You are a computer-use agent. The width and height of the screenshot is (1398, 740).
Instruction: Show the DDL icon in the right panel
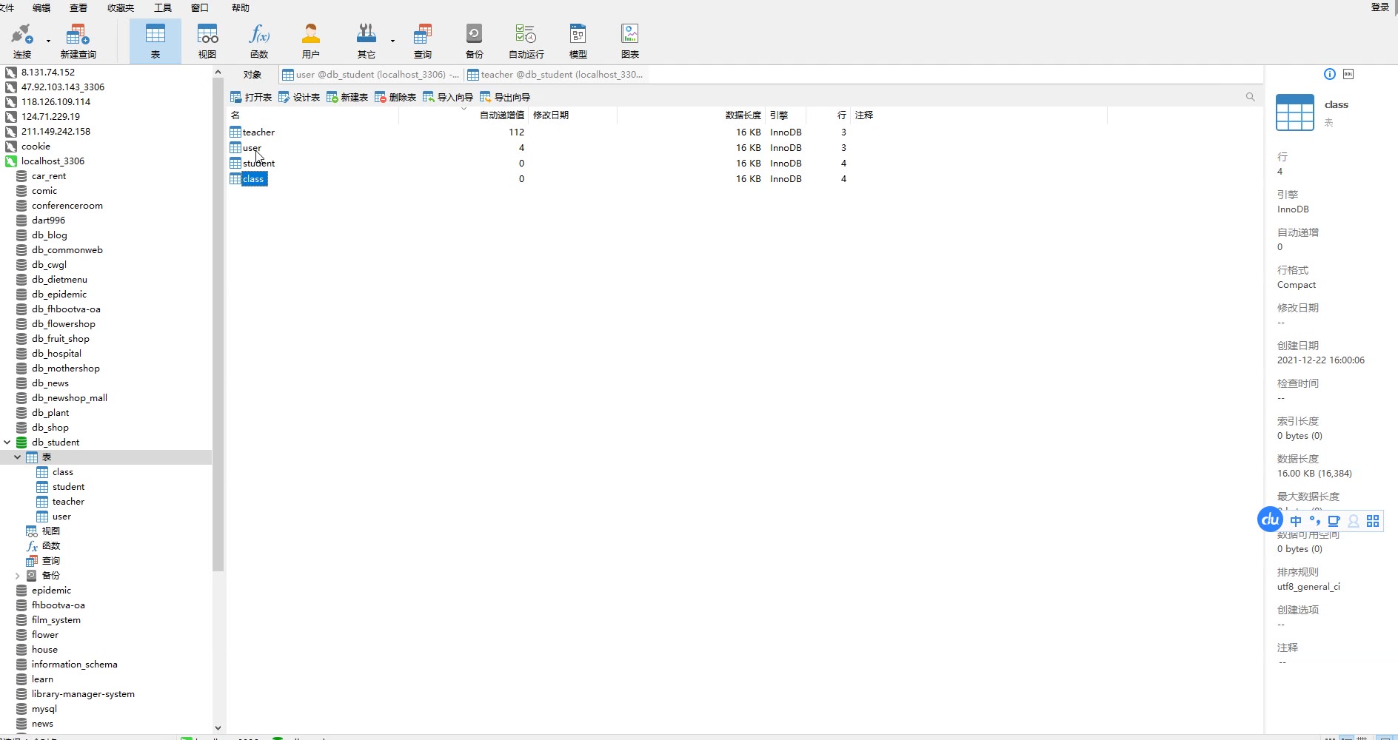click(x=1348, y=74)
